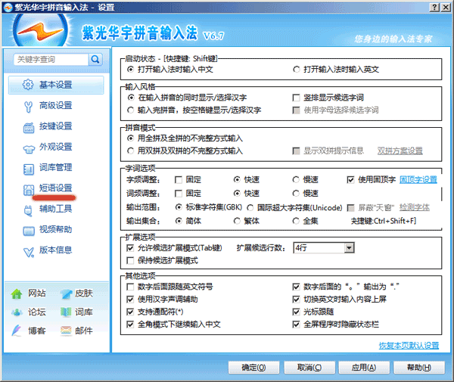Click the question mark help title button
Screen dimensions: 454x382
coord(434,8)
